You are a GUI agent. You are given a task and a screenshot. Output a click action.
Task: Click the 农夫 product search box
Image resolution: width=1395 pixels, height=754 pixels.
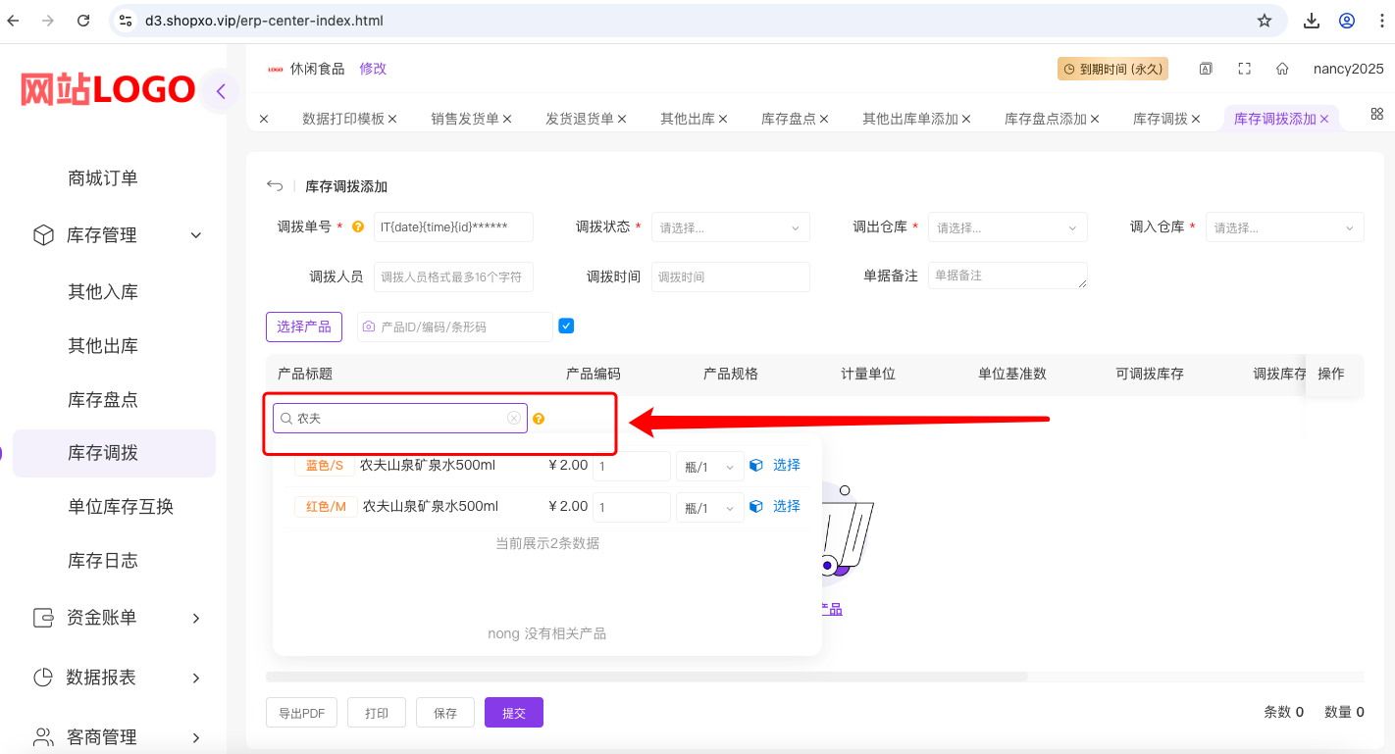400,418
